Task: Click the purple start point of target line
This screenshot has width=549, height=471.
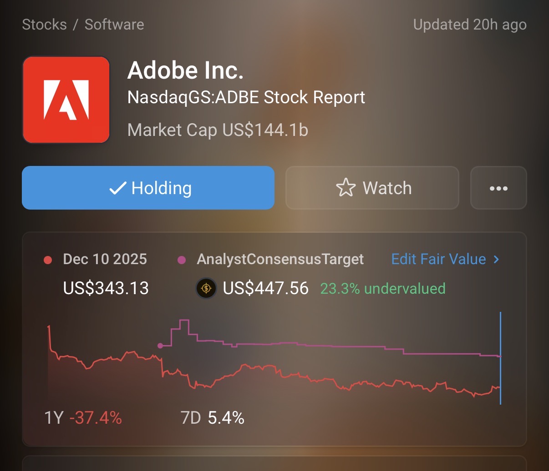Action: coord(160,346)
